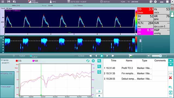Click the calendar date icon

coord(69,2)
